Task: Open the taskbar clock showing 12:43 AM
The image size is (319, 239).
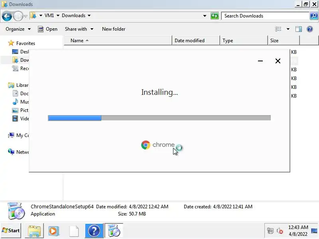Action: pyautogui.click(x=298, y=231)
